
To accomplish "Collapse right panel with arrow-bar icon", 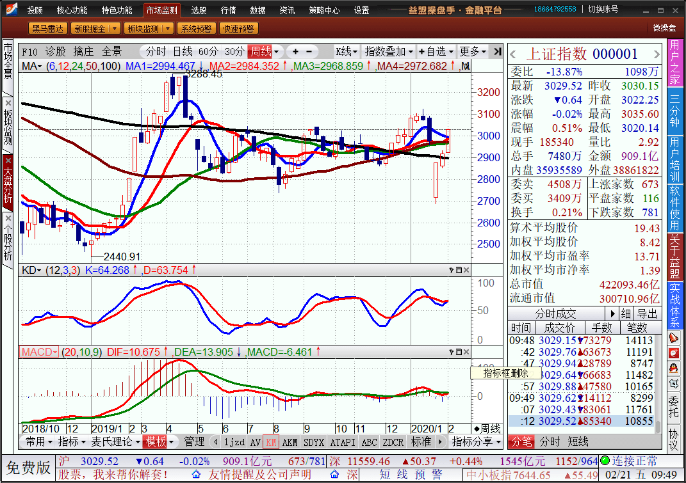I will click(x=498, y=52).
